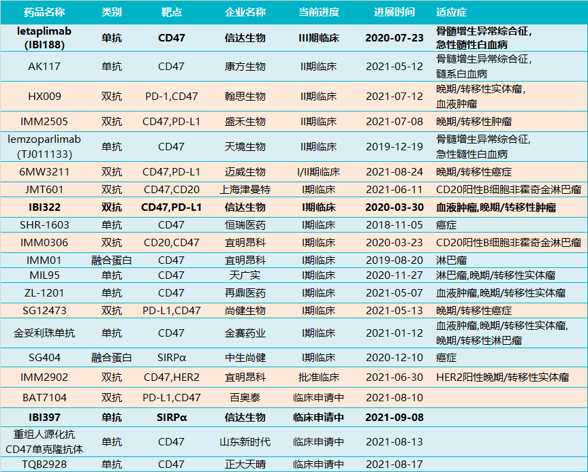Screen dimensions: 588x472
Task: Click the 迈威生物 company cell
Action: 245,172
